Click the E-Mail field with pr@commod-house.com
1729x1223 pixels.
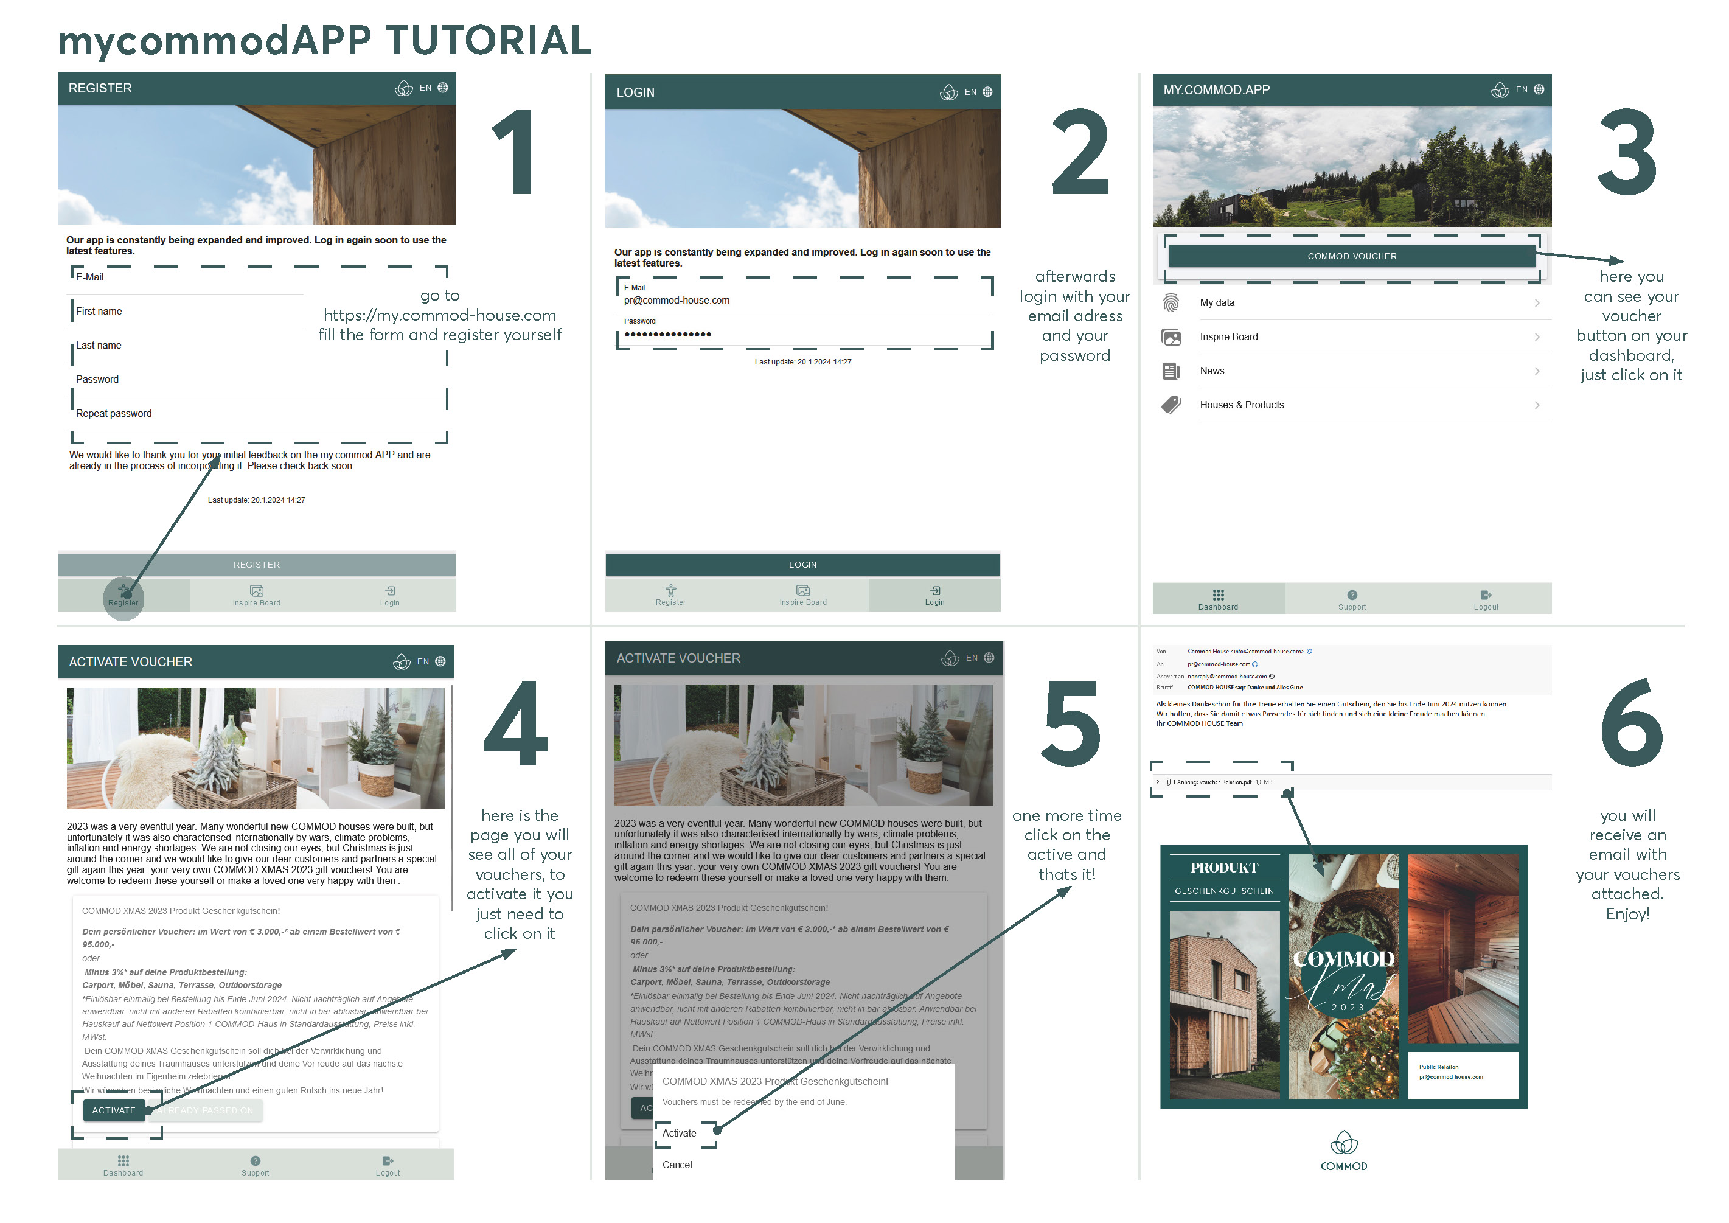(x=804, y=296)
